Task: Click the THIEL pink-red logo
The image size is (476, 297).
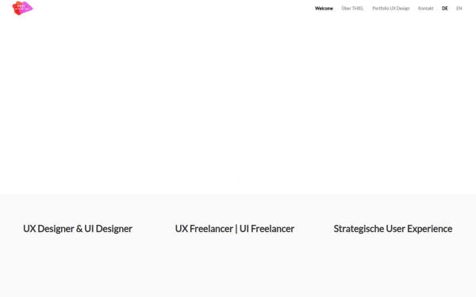Action: [x=22, y=8]
